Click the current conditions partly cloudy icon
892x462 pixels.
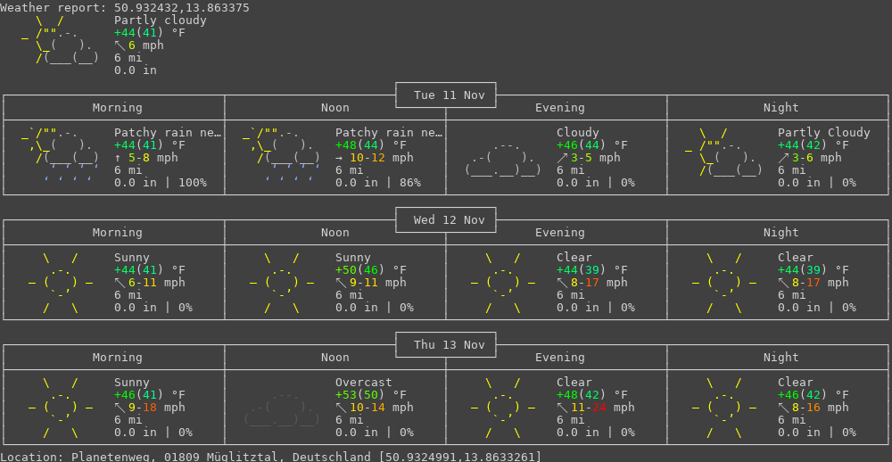pyautogui.click(x=61, y=40)
